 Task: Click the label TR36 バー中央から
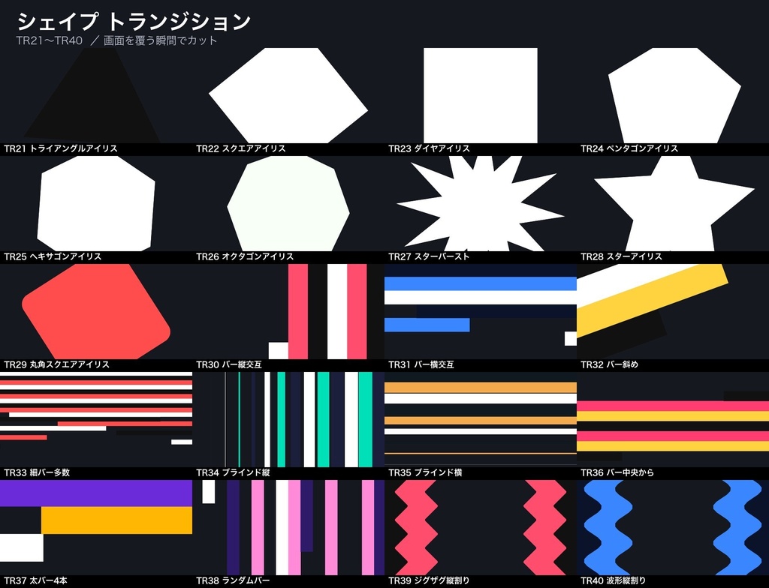pyautogui.click(x=617, y=472)
